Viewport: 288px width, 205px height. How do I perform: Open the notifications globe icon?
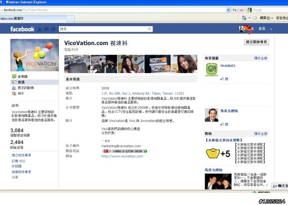coord(53,29)
